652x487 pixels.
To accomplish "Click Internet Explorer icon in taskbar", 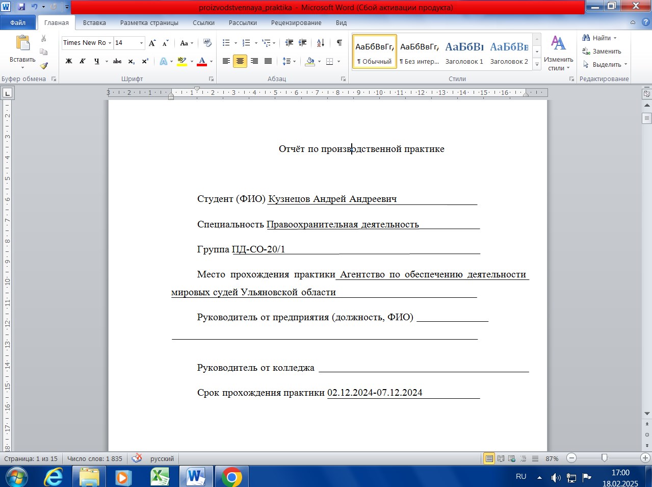I will (53, 477).
